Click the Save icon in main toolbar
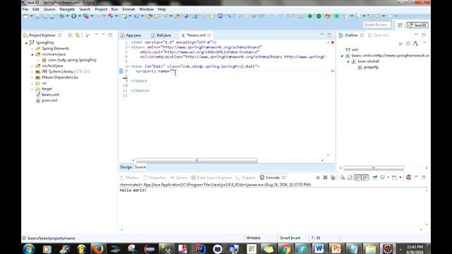The height and width of the screenshot is (254, 452). 37,16
